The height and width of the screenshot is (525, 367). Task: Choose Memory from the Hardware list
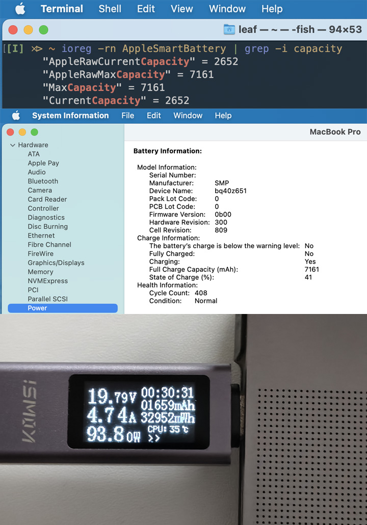pyautogui.click(x=40, y=272)
